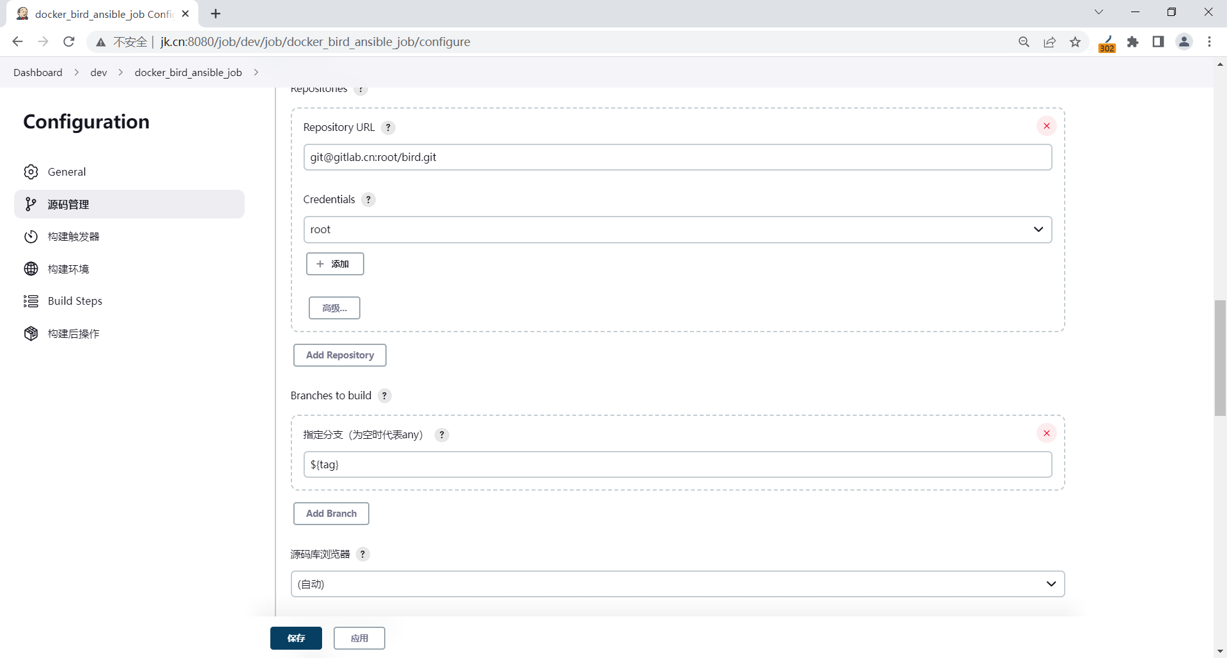Click the 不安全 site security warning
Viewport: 1227px width, 658px height.
coord(121,42)
